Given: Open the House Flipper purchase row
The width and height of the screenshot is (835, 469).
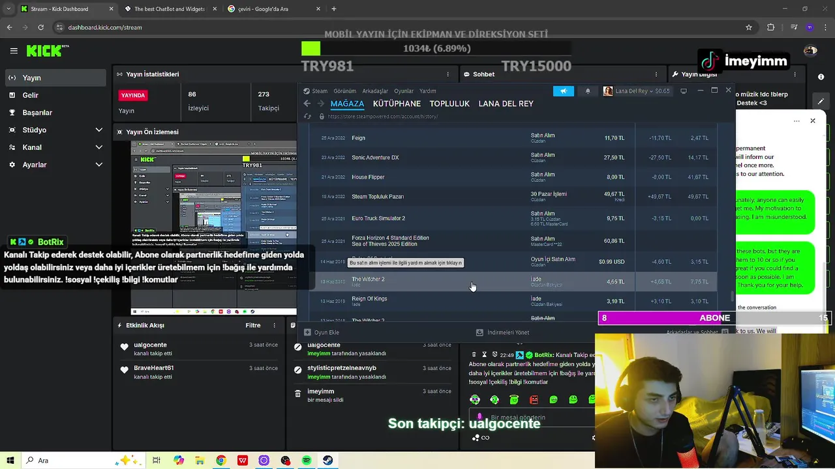Looking at the screenshot, I should coord(513,177).
